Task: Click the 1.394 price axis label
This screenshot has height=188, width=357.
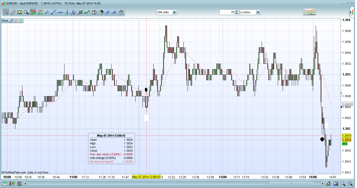Action: click(346, 20)
